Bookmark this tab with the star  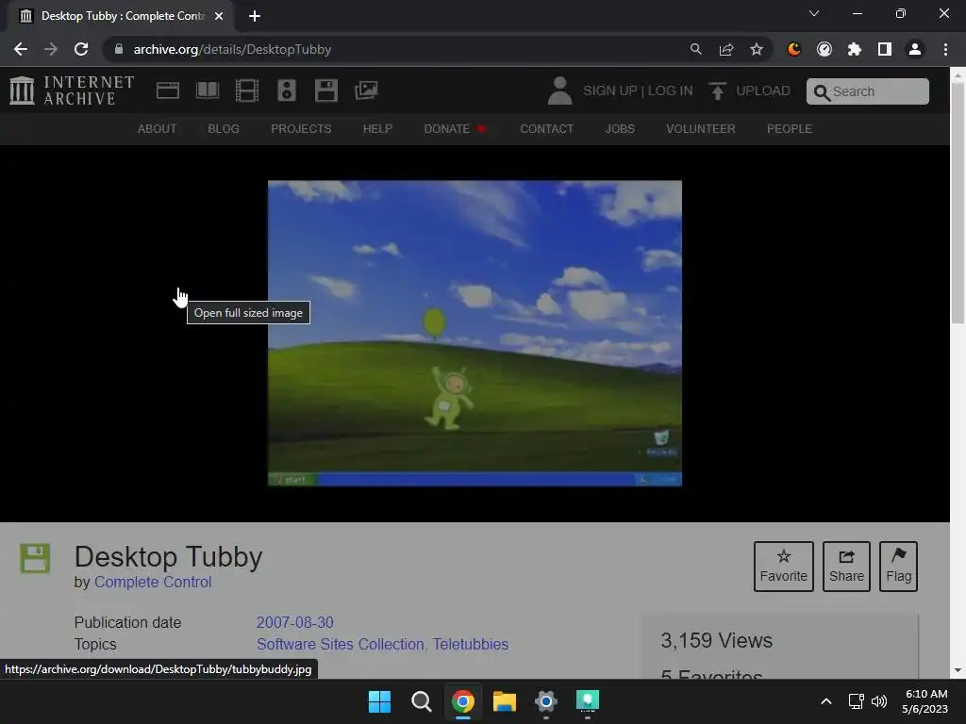(757, 49)
